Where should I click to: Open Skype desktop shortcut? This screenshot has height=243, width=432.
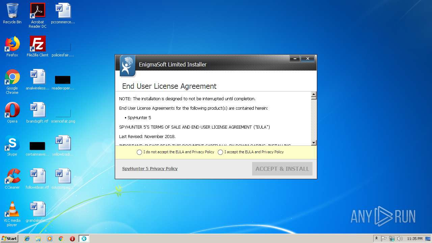click(12, 146)
